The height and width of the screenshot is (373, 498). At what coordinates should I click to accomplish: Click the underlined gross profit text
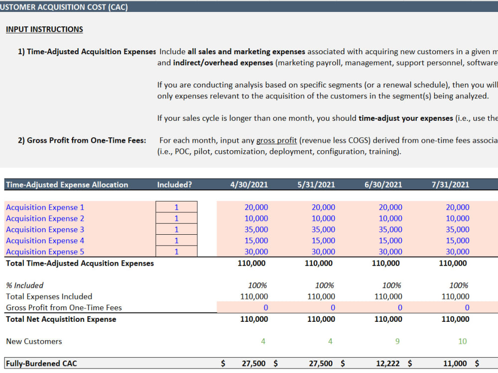pyautogui.click(x=276, y=140)
